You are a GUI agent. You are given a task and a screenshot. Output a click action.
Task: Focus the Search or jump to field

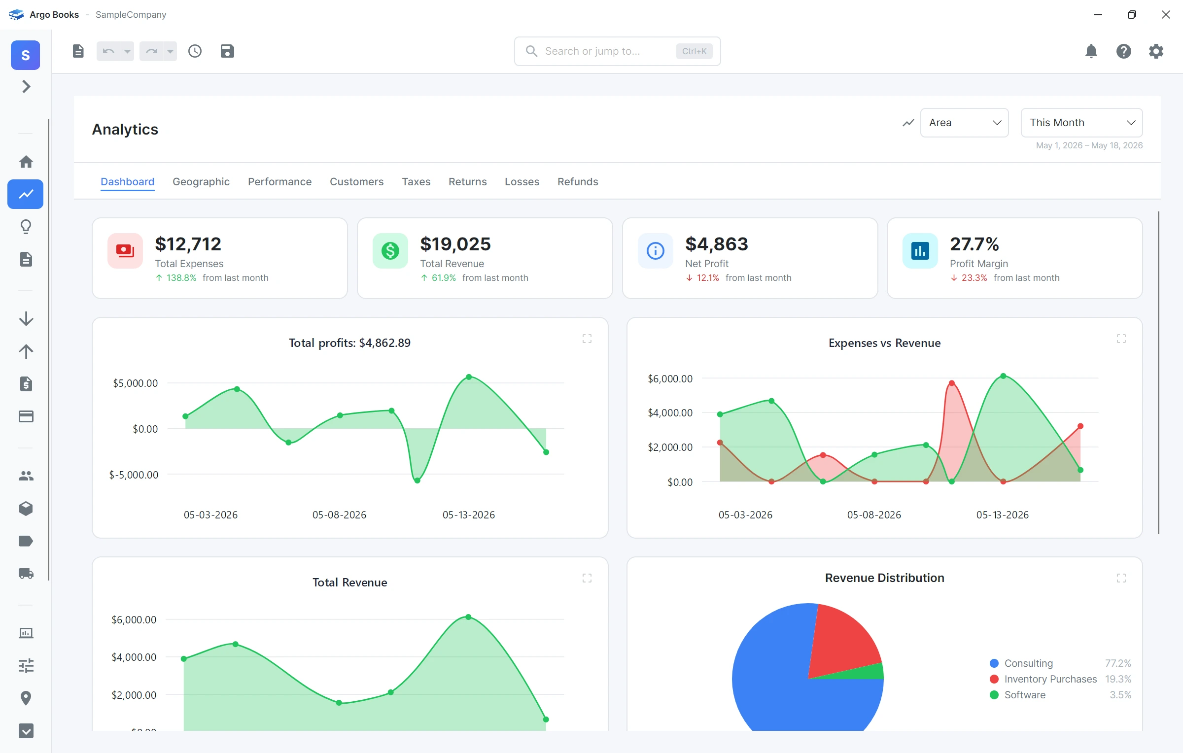(x=617, y=51)
